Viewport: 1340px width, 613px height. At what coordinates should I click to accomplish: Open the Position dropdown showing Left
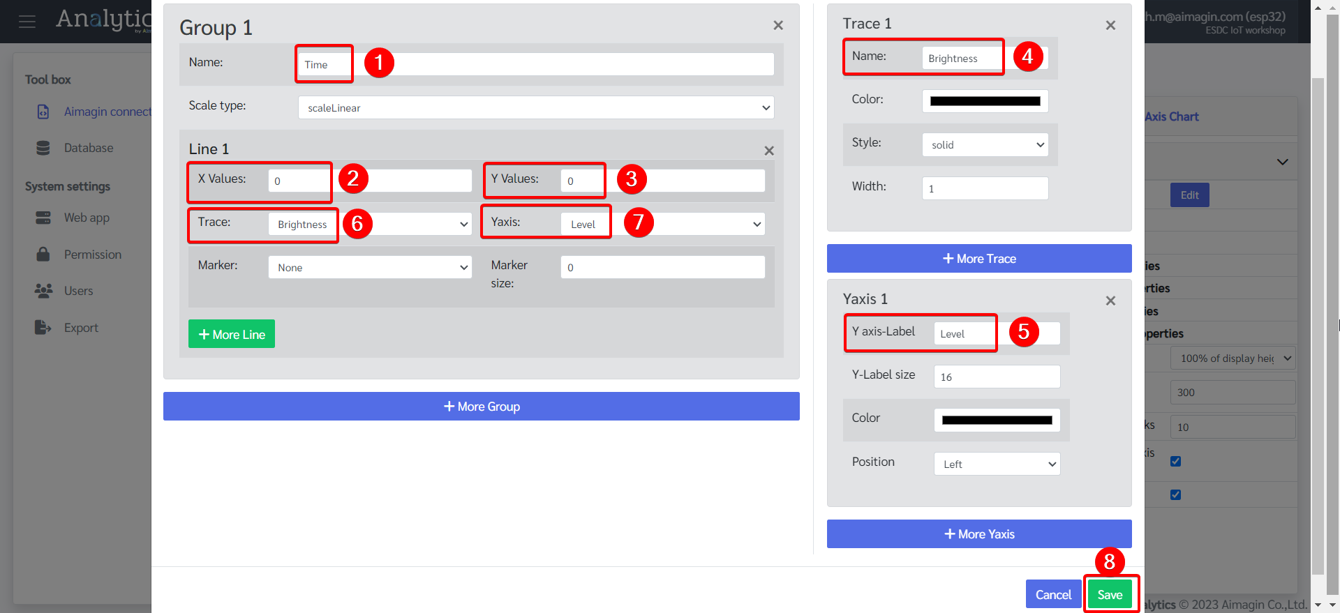pyautogui.click(x=996, y=464)
